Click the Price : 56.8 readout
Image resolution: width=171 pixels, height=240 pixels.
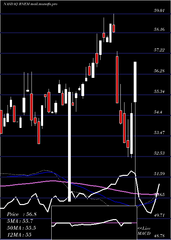(x=22, y=214)
